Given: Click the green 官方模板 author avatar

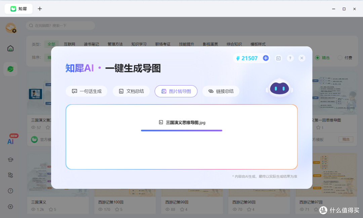Looking at the screenshot, I should (x=34, y=139).
